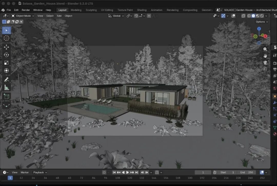Open the Playback dropdown in timeline
The height and width of the screenshot is (186, 277).
click(x=40, y=172)
